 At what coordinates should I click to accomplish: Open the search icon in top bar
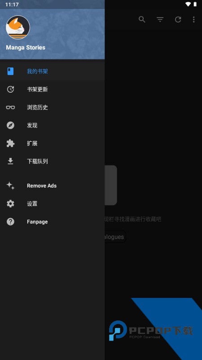[142, 19]
